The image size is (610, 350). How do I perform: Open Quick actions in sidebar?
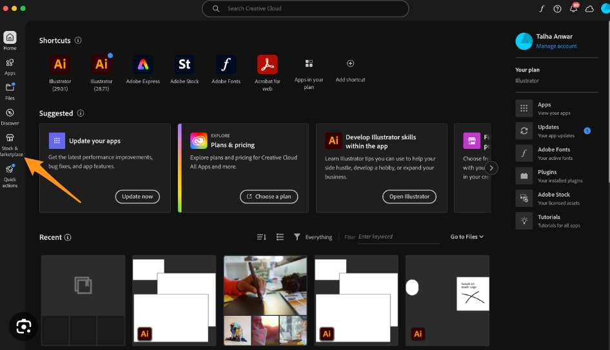point(10,176)
